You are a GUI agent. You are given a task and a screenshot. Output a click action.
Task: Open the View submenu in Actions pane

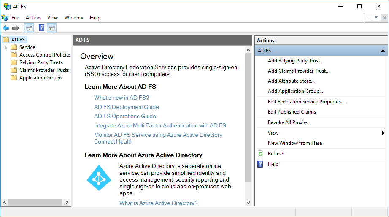point(383,133)
